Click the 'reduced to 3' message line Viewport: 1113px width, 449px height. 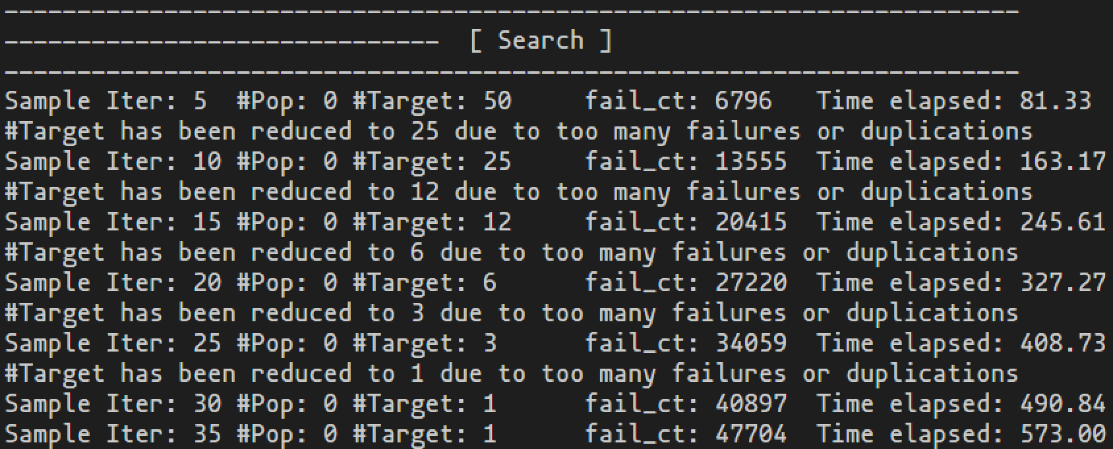click(511, 313)
